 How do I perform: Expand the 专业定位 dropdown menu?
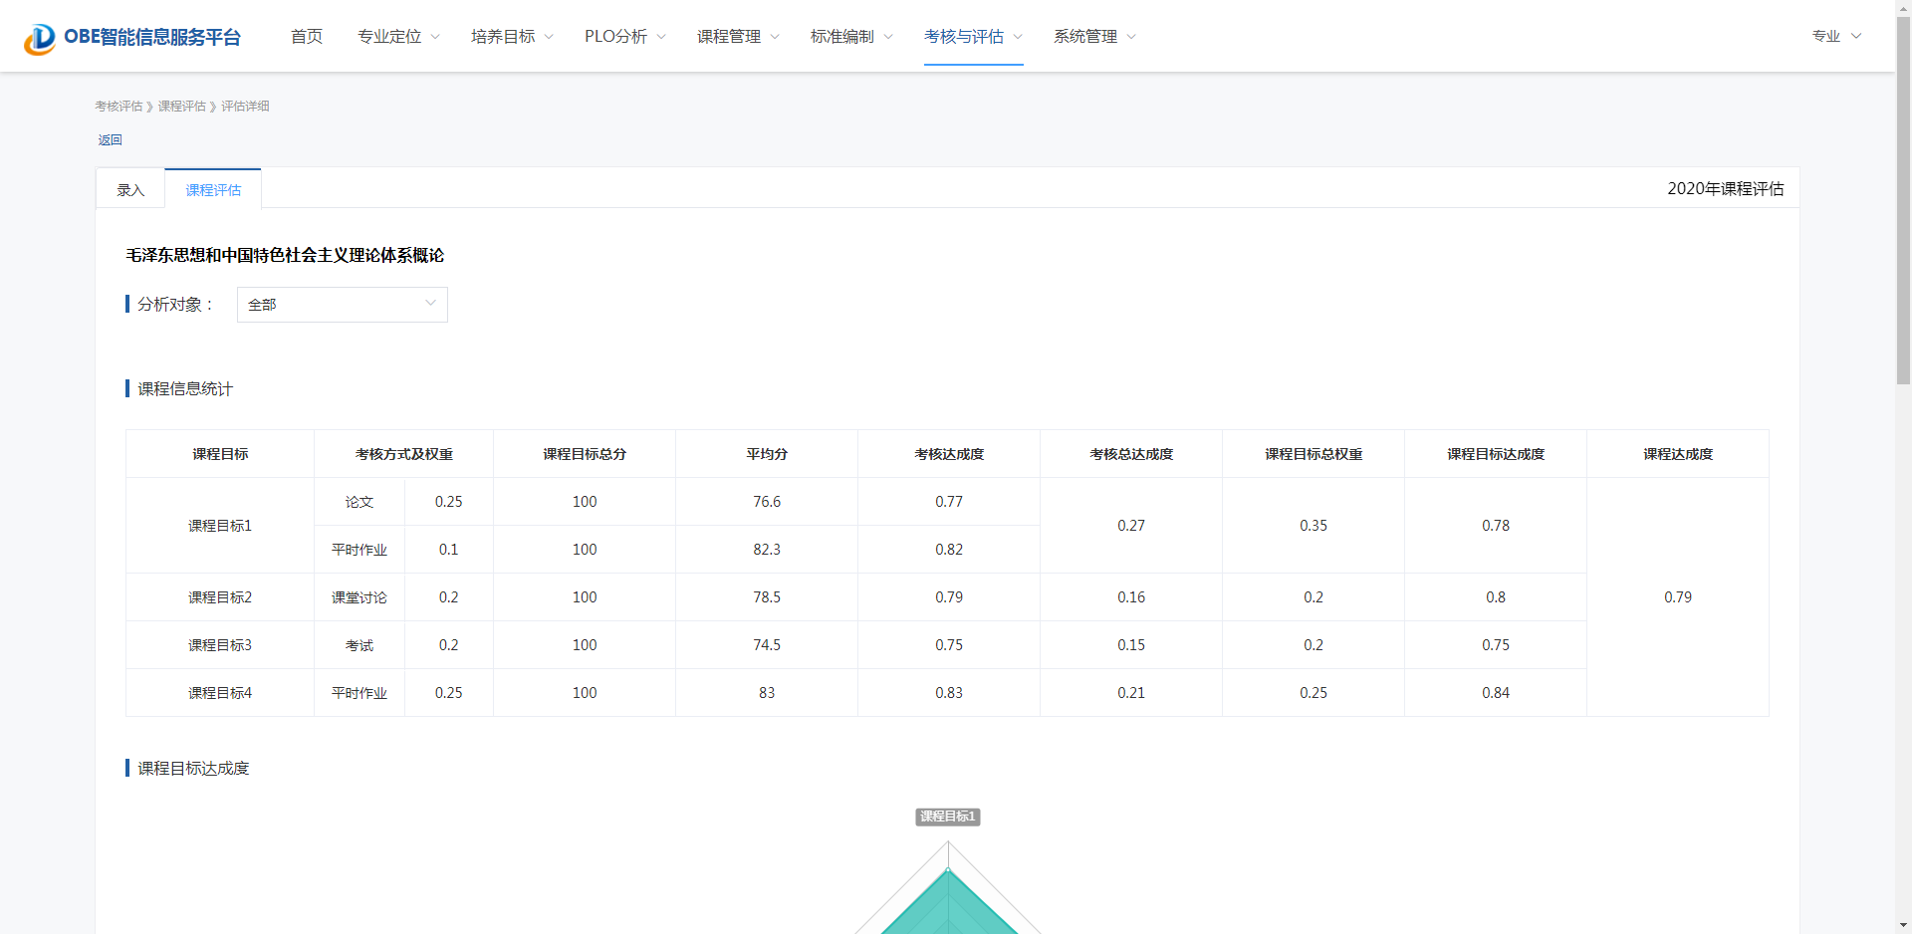(398, 37)
